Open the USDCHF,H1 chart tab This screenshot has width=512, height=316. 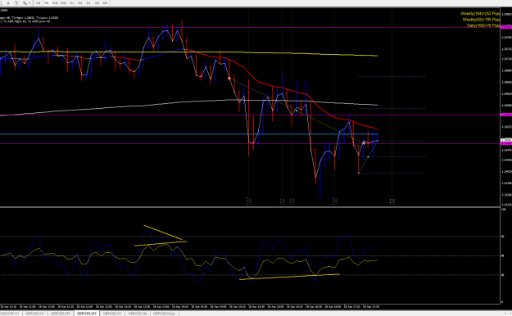(11, 314)
